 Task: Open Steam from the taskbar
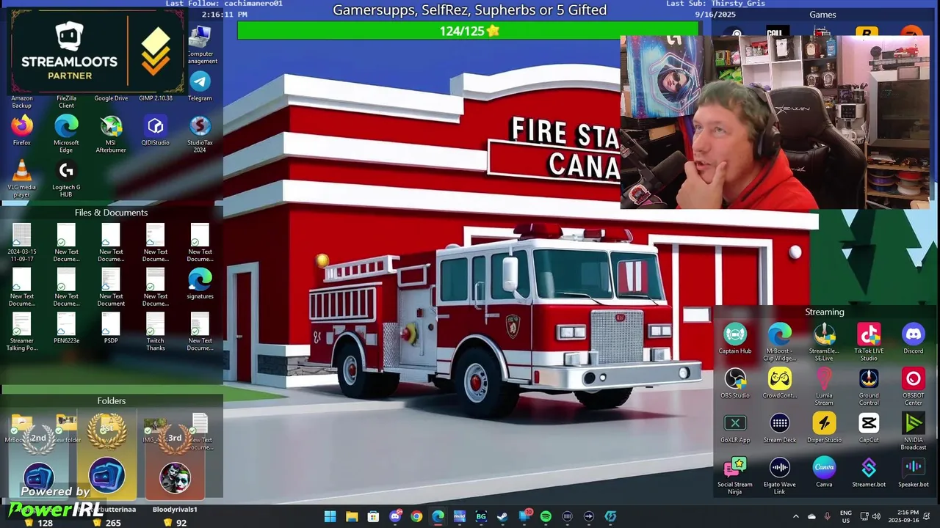click(502, 516)
